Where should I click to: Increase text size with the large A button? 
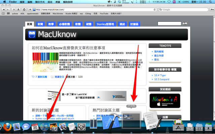point(18,10)
